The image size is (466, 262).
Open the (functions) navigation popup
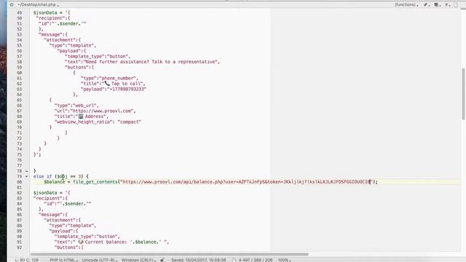[406, 5]
